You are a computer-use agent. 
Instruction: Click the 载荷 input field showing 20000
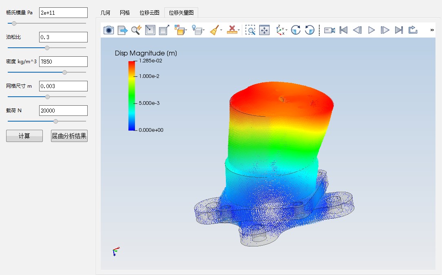point(64,111)
